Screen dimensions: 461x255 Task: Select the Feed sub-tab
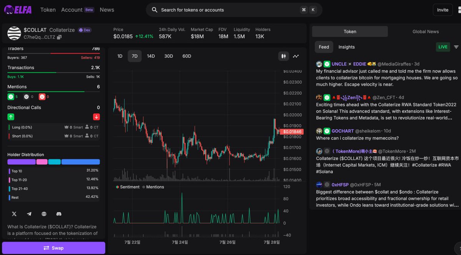click(x=324, y=47)
